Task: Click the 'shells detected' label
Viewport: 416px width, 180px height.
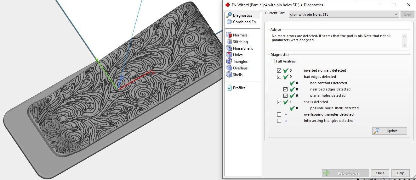Action: click(x=316, y=102)
